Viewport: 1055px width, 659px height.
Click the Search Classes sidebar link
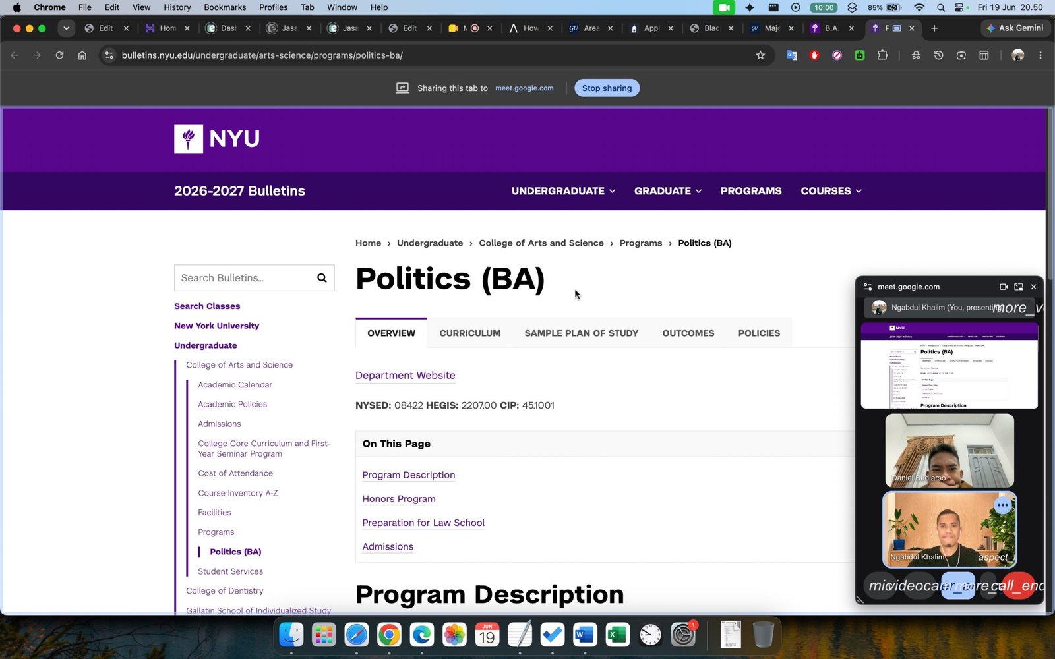pos(207,306)
